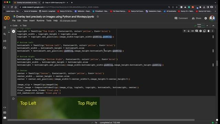Open the Insert menu
Image resolution: width=220 pixels, height=124 pixels.
[32, 21]
